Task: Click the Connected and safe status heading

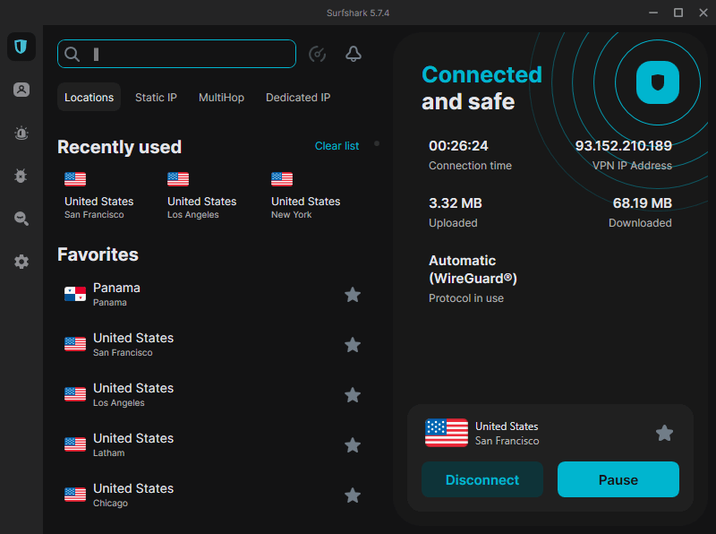Action: [x=482, y=88]
